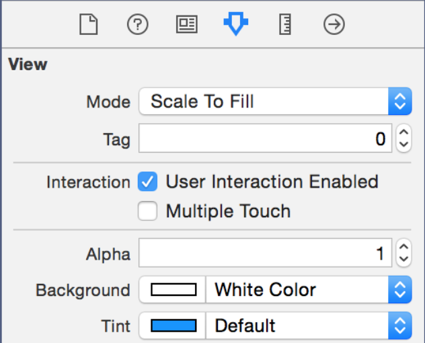Viewport: 425px width, 343px height.
Task: Enable the Multiple Touch checkbox
Action: point(147,211)
